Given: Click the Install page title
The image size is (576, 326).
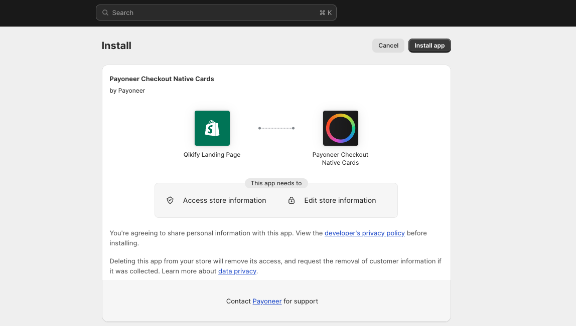Looking at the screenshot, I should 116,46.
